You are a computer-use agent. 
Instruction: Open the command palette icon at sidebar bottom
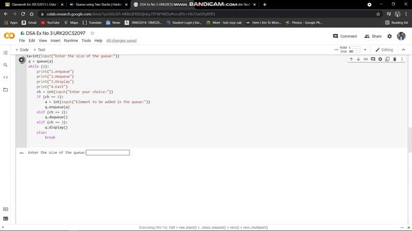pos(5,209)
